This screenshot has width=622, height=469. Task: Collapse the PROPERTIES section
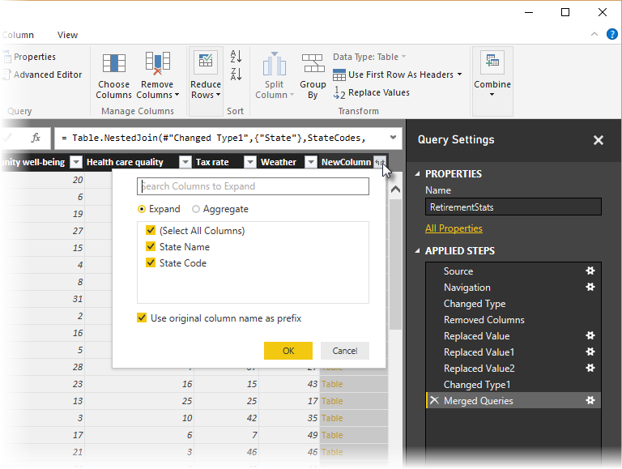tap(417, 174)
